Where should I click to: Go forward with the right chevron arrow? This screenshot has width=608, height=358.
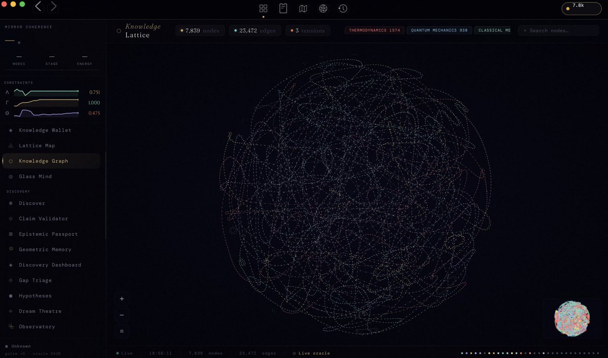[x=54, y=6]
